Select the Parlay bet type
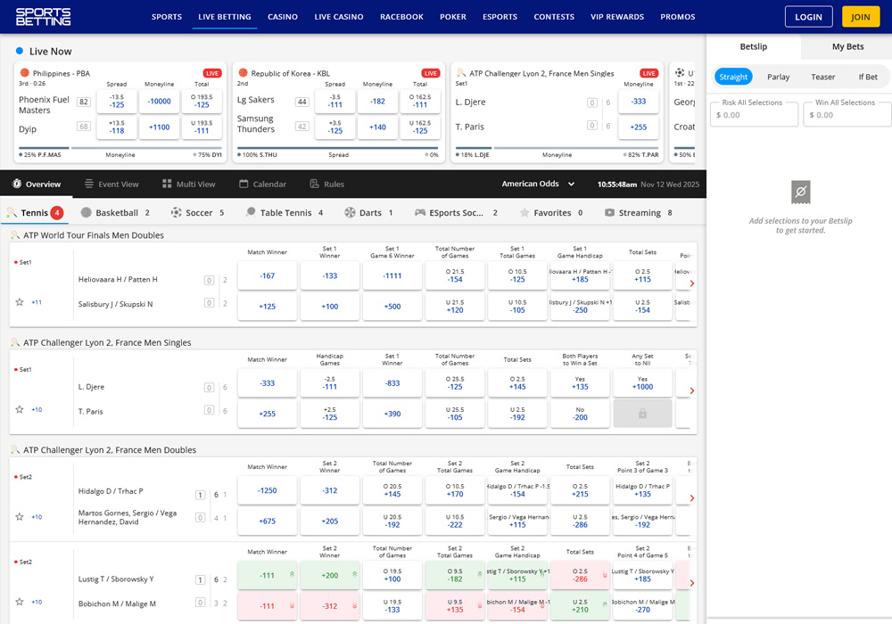 (778, 77)
